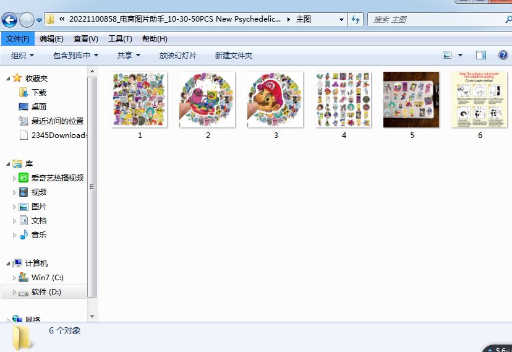Open the 帮助(H) menu

pyautogui.click(x=155, y=39)
